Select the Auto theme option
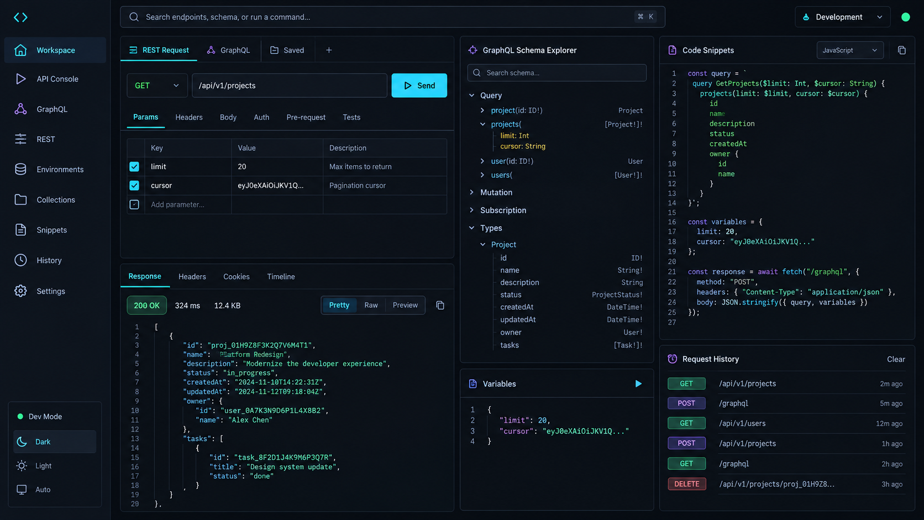 click(x=55, y=490)
